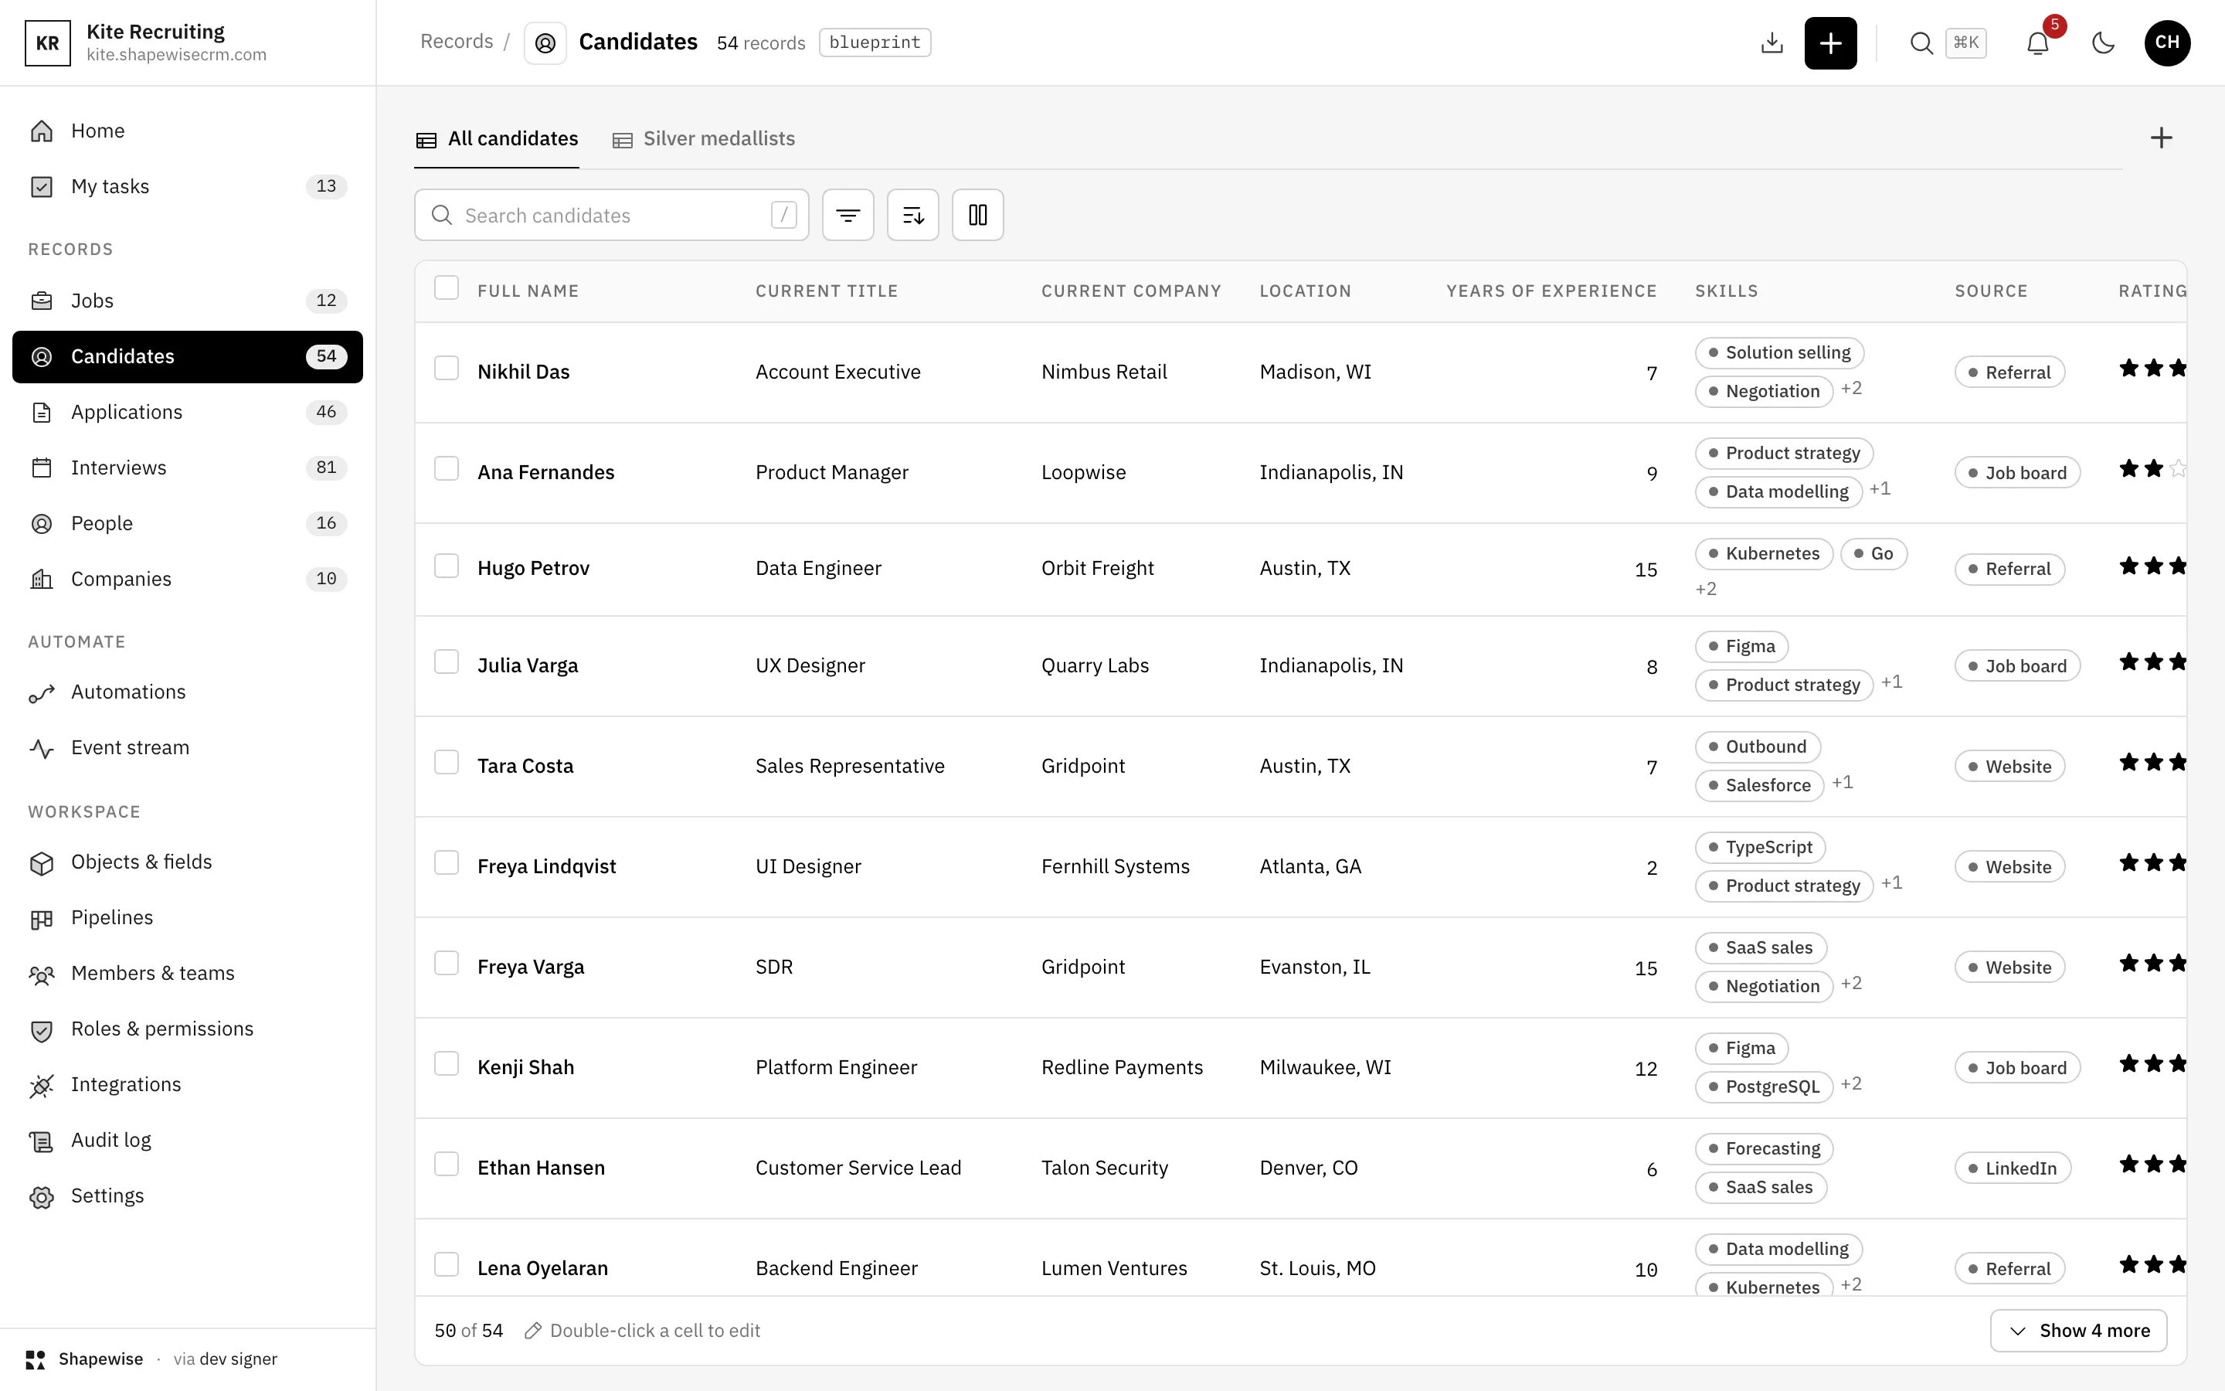
Task: Focus the Search candidates field
Action: click(611, 216)
